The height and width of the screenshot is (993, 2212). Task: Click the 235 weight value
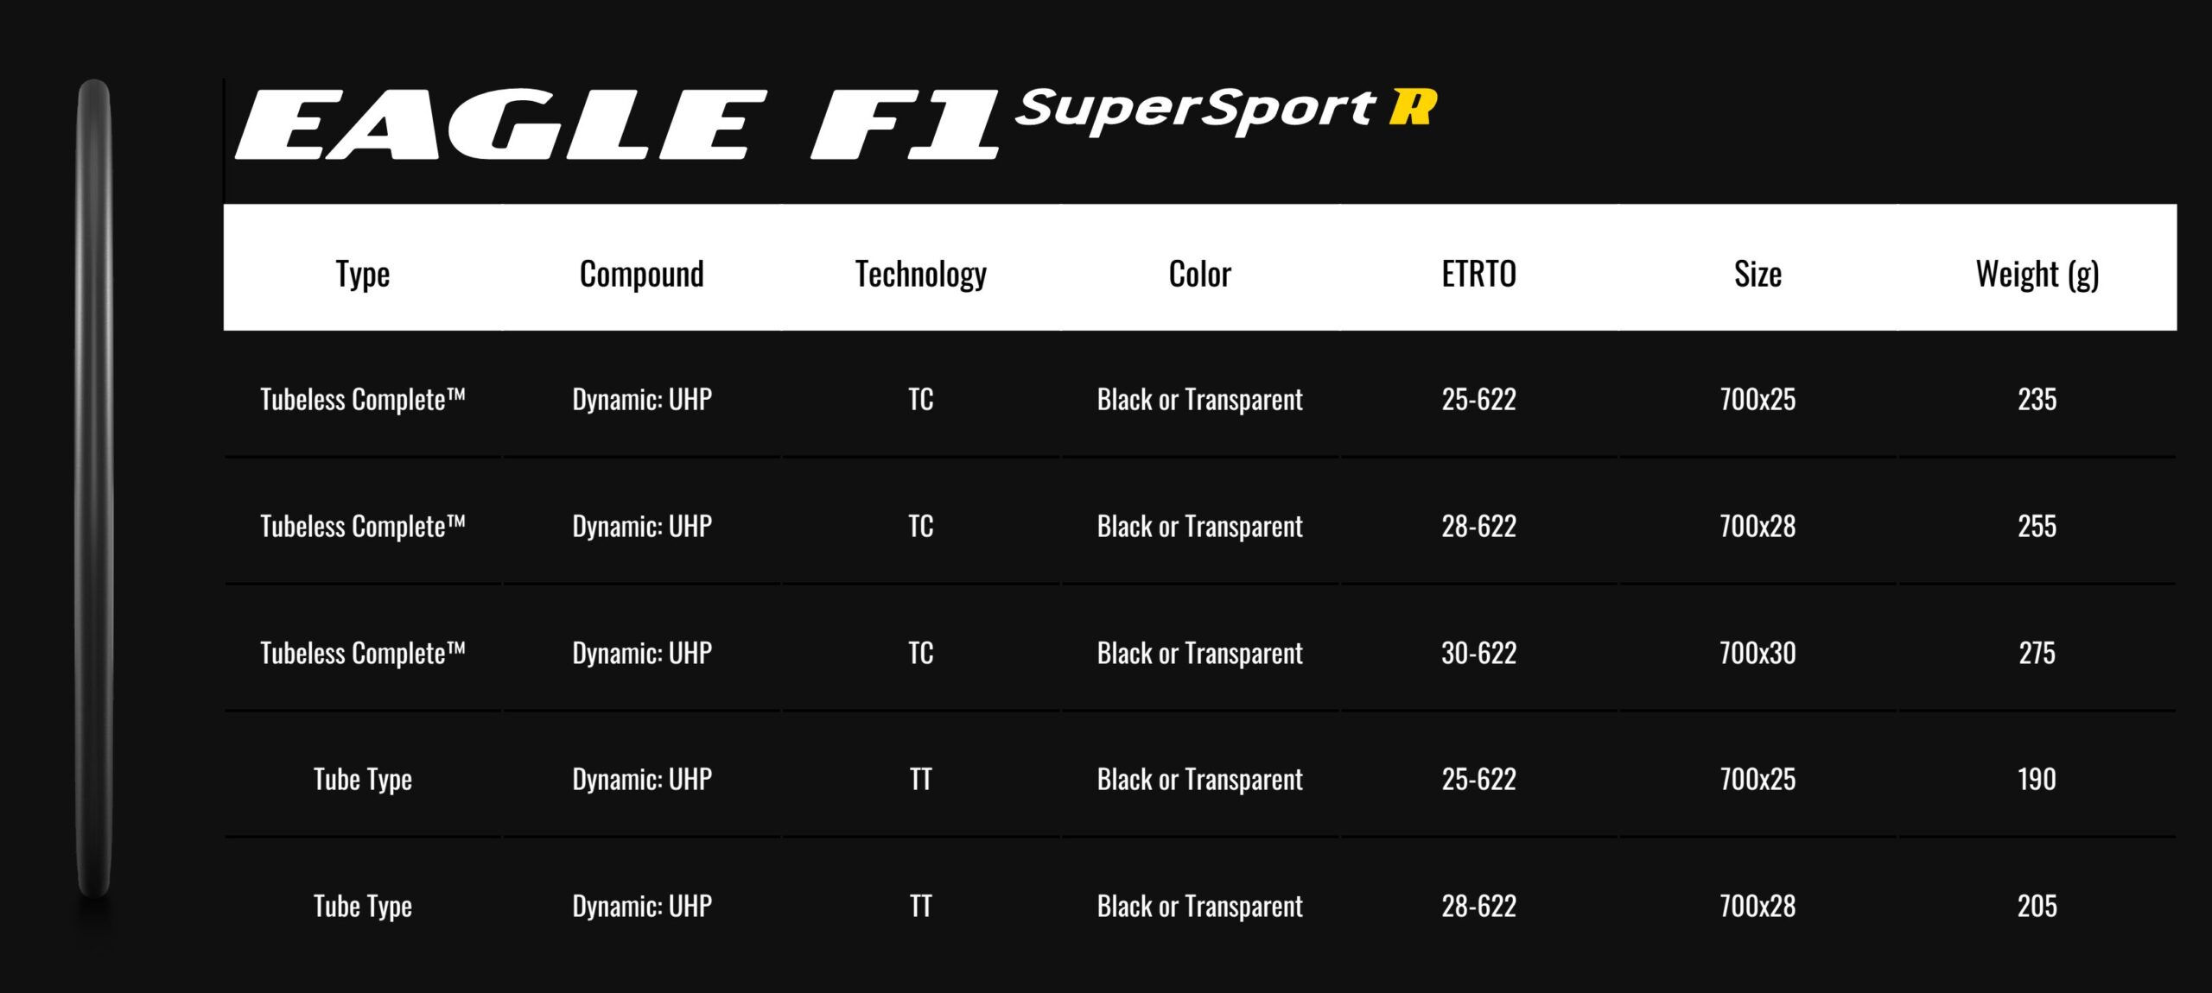click(x=2037, y=399)
